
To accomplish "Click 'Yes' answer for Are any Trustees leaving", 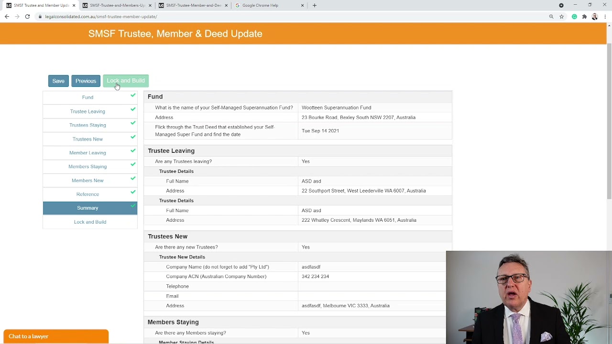I will pos(306,161).
